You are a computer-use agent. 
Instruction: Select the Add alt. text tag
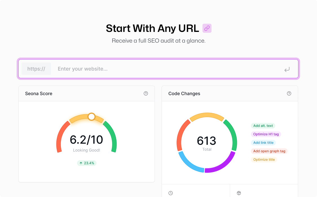click(263, 126)
